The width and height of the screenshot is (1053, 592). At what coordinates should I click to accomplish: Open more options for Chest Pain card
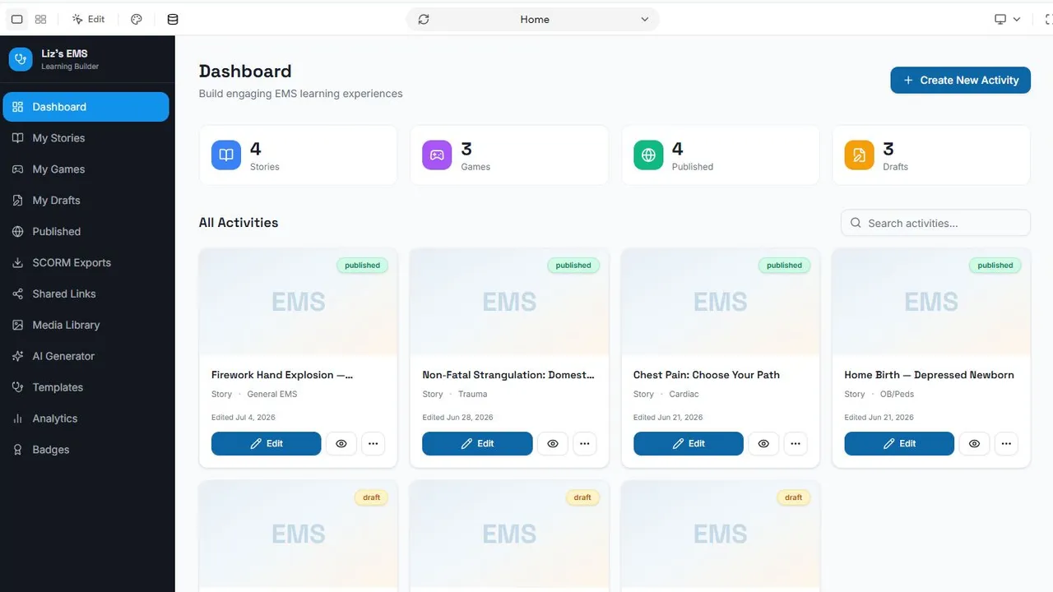(795, 443)
